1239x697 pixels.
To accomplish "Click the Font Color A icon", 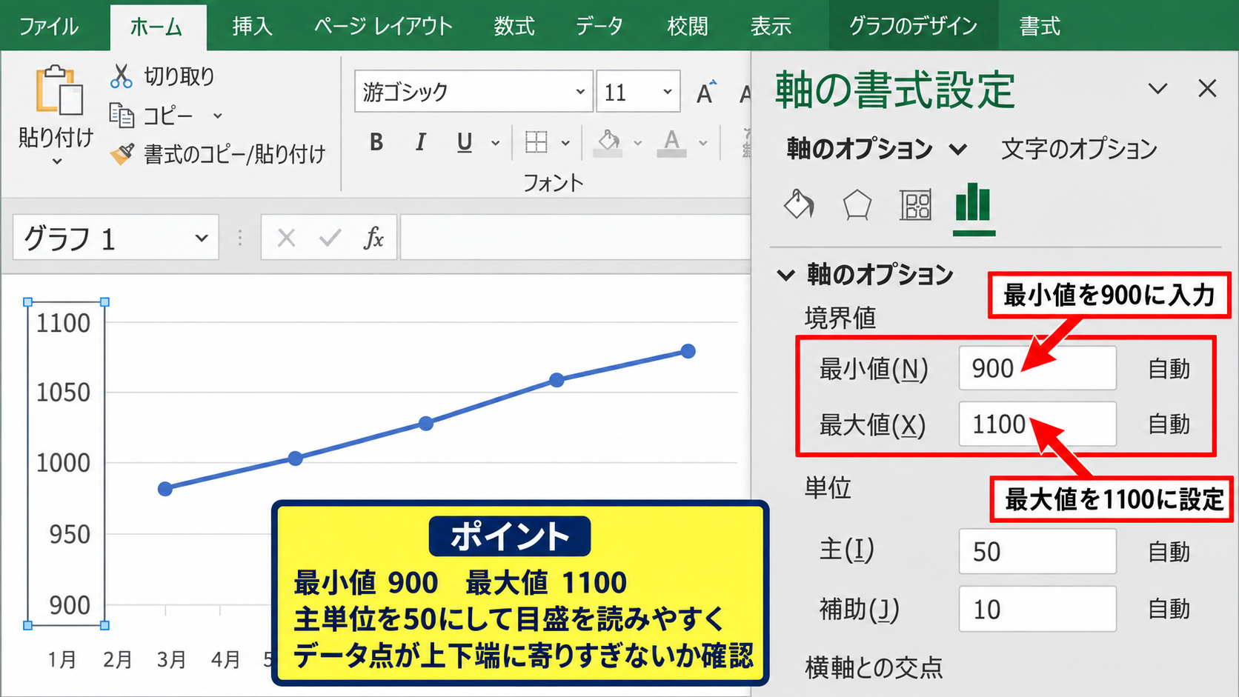I will (x=671, y=142).
